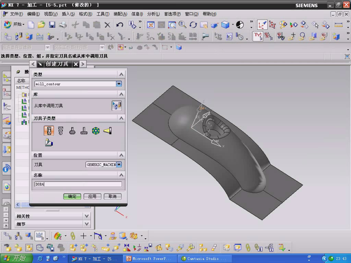The width and height of the screenshot is (351, 263).
Task: Expand the 细节 panel
Action: (87, 224)
